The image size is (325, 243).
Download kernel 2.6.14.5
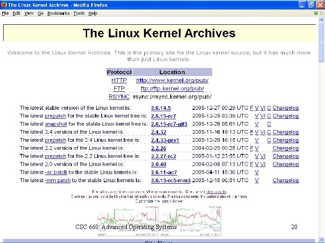pos(161,108)
